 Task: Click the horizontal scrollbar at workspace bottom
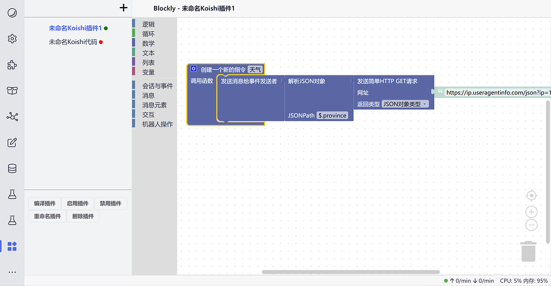point(350,272)
